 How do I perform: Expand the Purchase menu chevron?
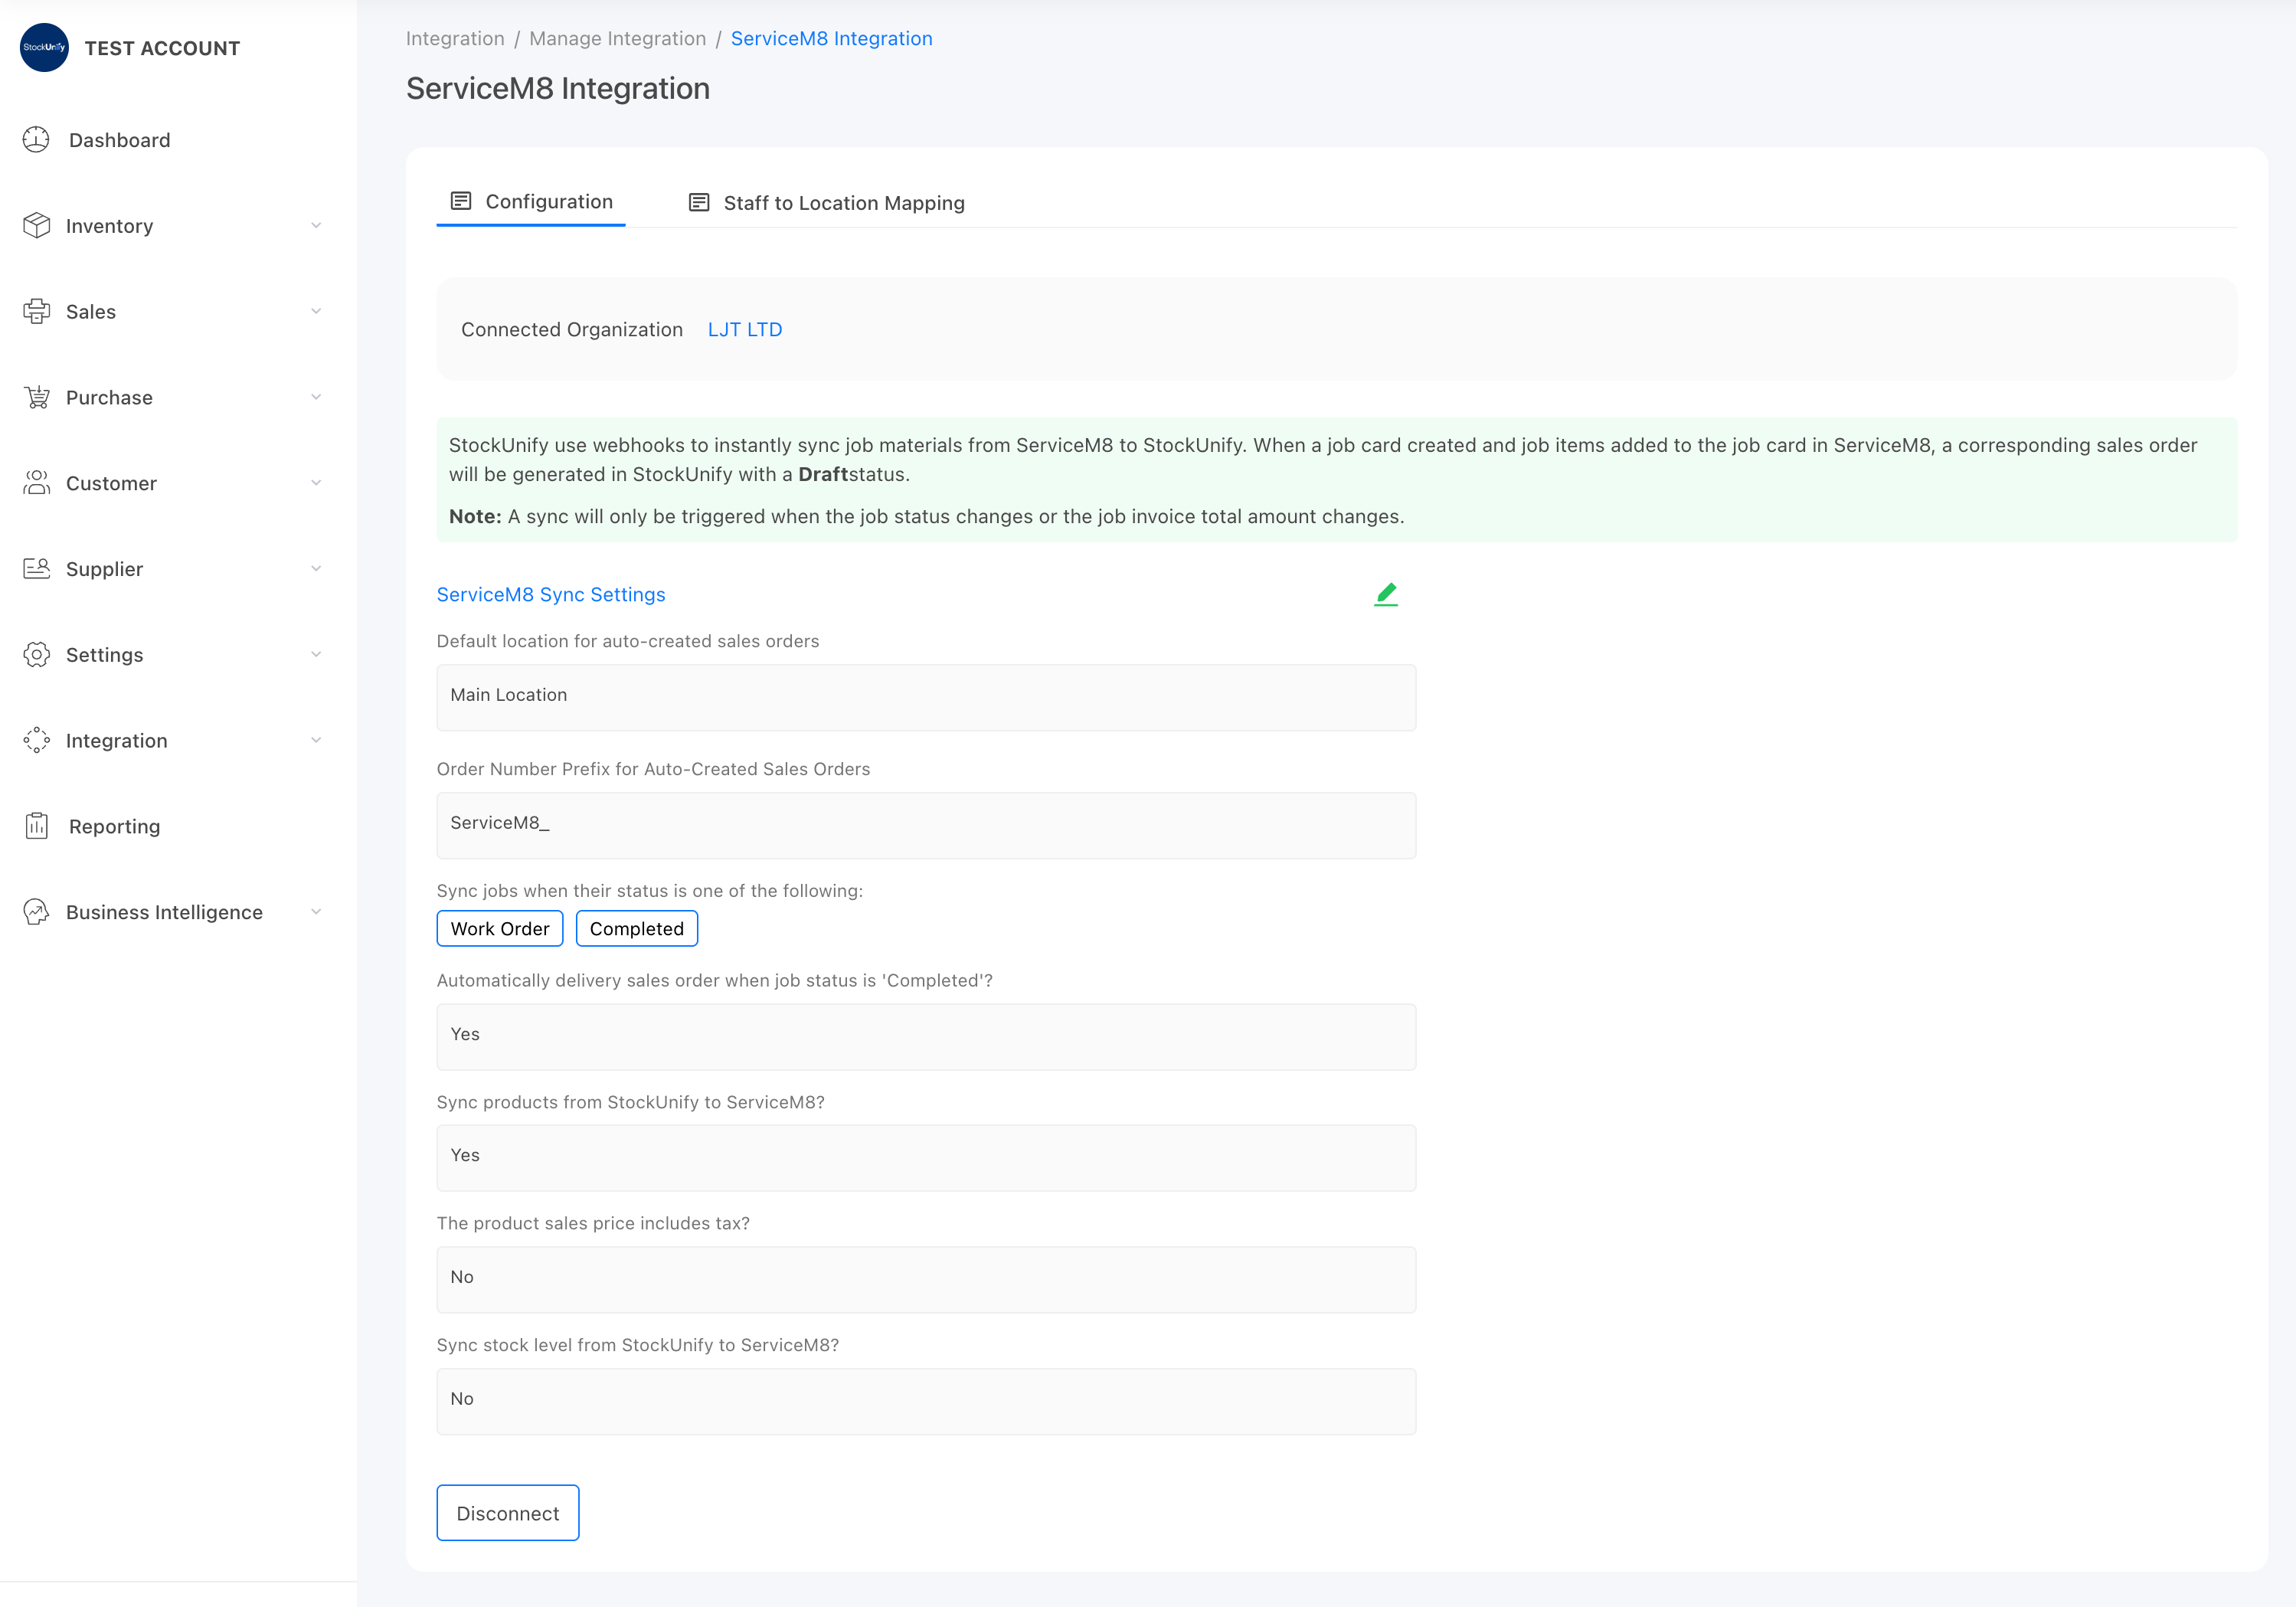pyautogui.click(x=316, y=398)
